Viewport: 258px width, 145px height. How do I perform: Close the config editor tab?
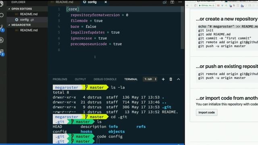pyautogui.click(x=106, y=2)
